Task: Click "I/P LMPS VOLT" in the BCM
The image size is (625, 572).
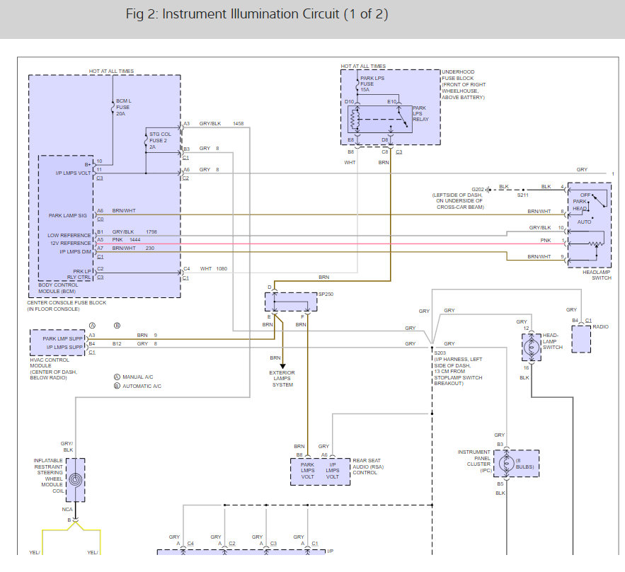Action: (x=74, y=173)
